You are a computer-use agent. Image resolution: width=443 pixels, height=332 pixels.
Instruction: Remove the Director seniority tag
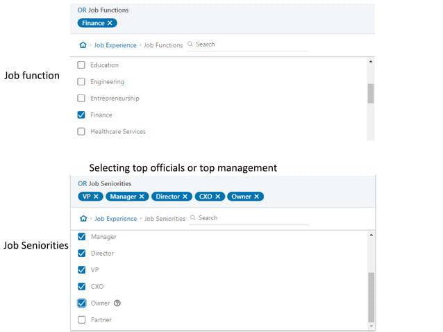[185, 197]
